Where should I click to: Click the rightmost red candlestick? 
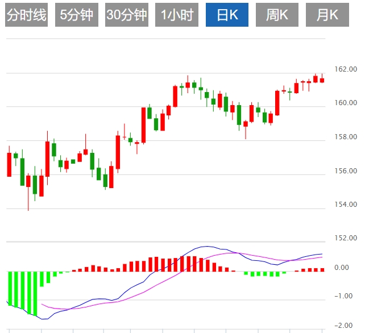pyautogui.click(x=322, y=80)
